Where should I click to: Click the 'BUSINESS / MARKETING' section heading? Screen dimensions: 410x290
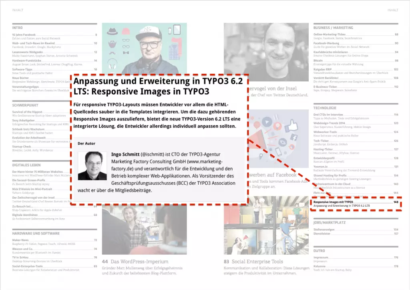333,28
